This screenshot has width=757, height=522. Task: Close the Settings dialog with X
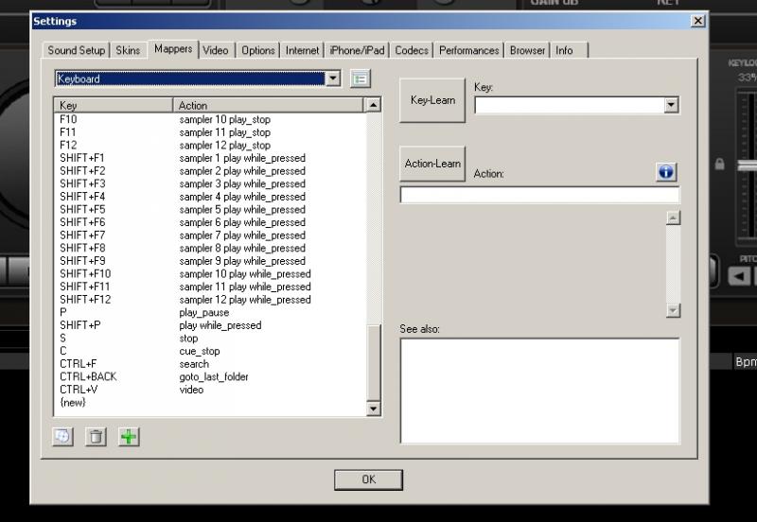point(697,20)
